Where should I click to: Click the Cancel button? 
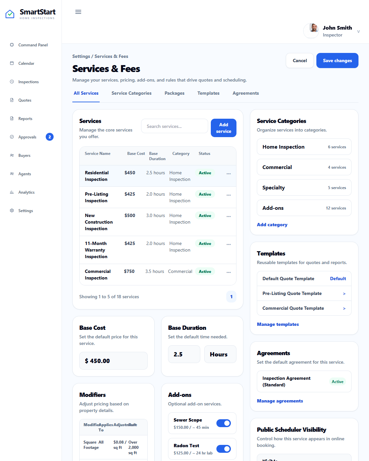coord(300,61)
